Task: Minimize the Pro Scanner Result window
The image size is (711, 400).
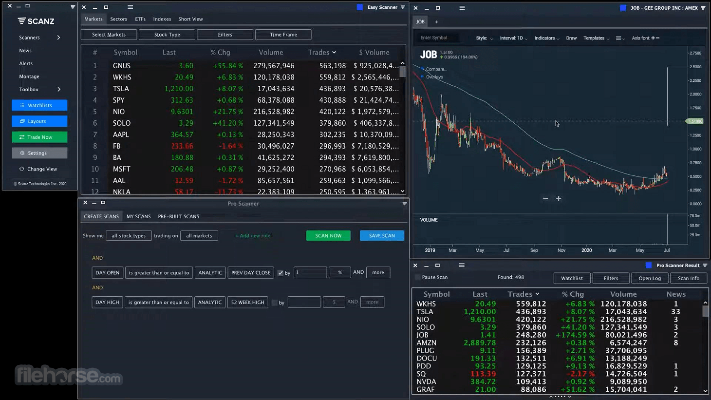Action: [x=426, y=266]
